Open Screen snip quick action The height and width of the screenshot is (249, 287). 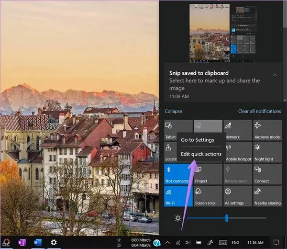208,196
